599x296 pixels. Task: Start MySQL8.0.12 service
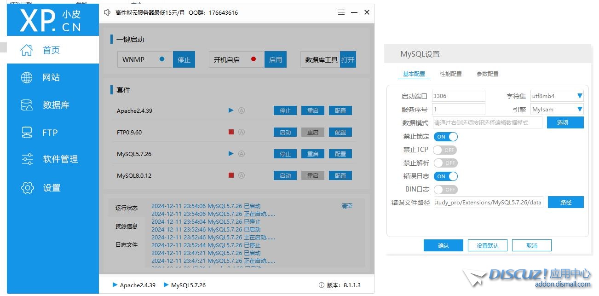(x=285, y=175)
